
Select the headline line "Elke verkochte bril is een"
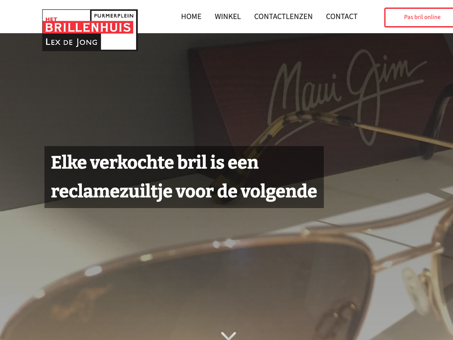click(154, 162)
